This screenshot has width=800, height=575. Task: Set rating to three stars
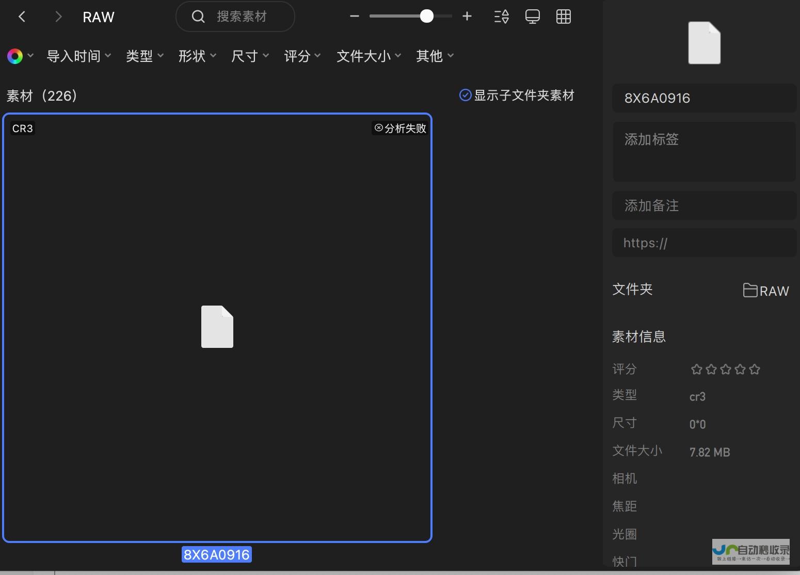point(726,369)
